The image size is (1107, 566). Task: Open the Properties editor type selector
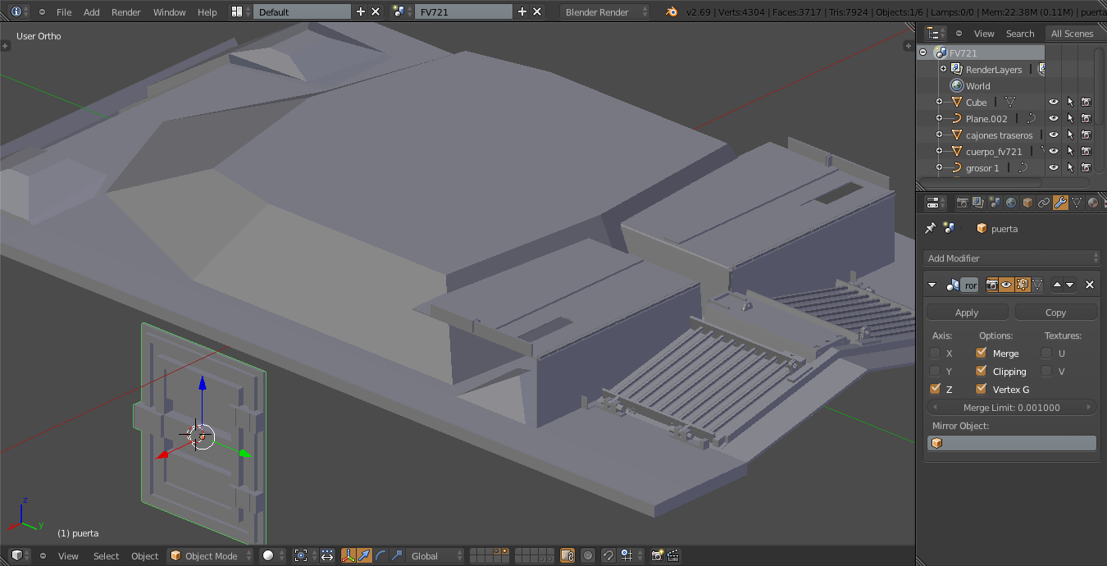[936, 203]
